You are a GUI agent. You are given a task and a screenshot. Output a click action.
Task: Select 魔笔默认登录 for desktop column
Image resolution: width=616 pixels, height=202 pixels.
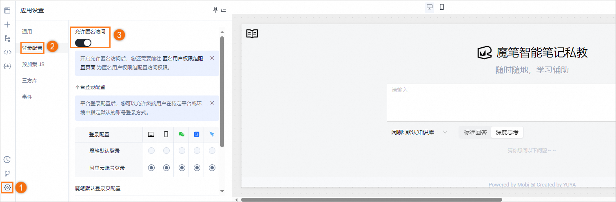pyautogui.click(x=151, y=151)
